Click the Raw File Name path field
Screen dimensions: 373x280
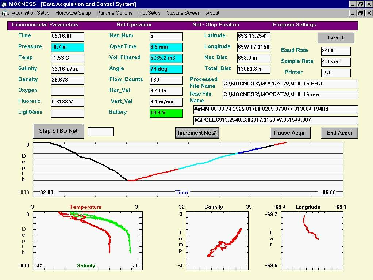coord(290,95)
